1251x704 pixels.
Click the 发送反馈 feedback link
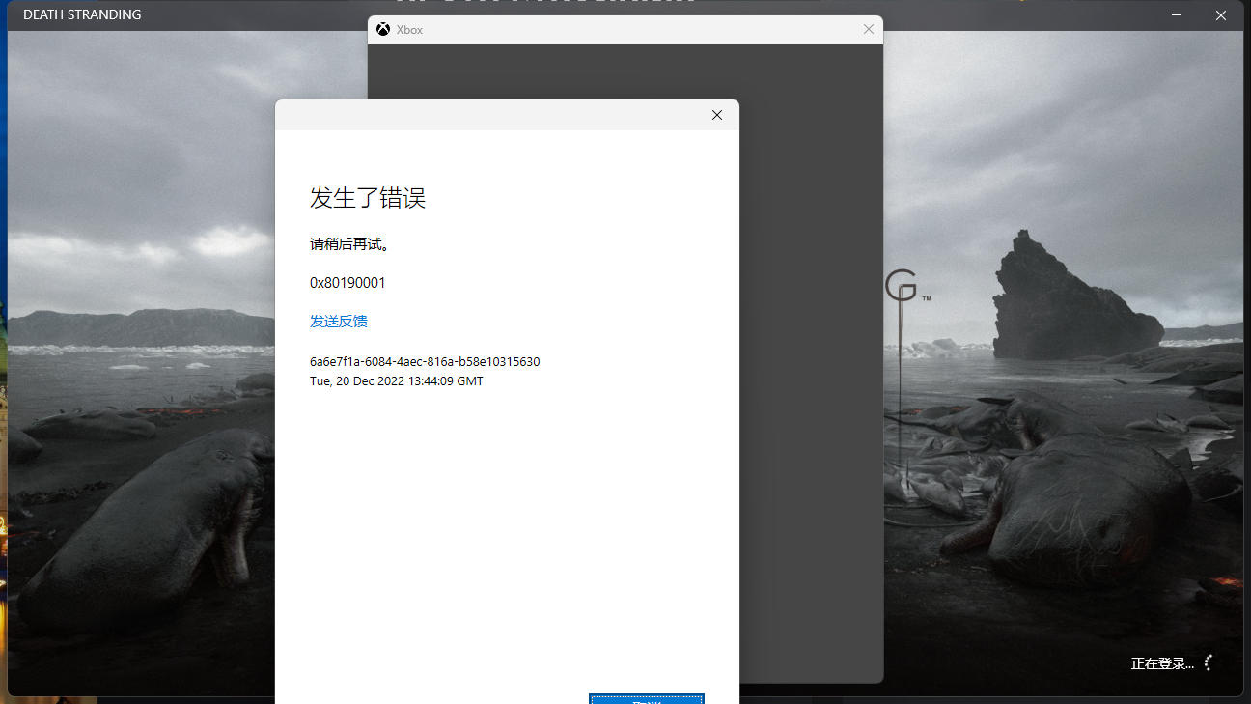pos(338,322)
